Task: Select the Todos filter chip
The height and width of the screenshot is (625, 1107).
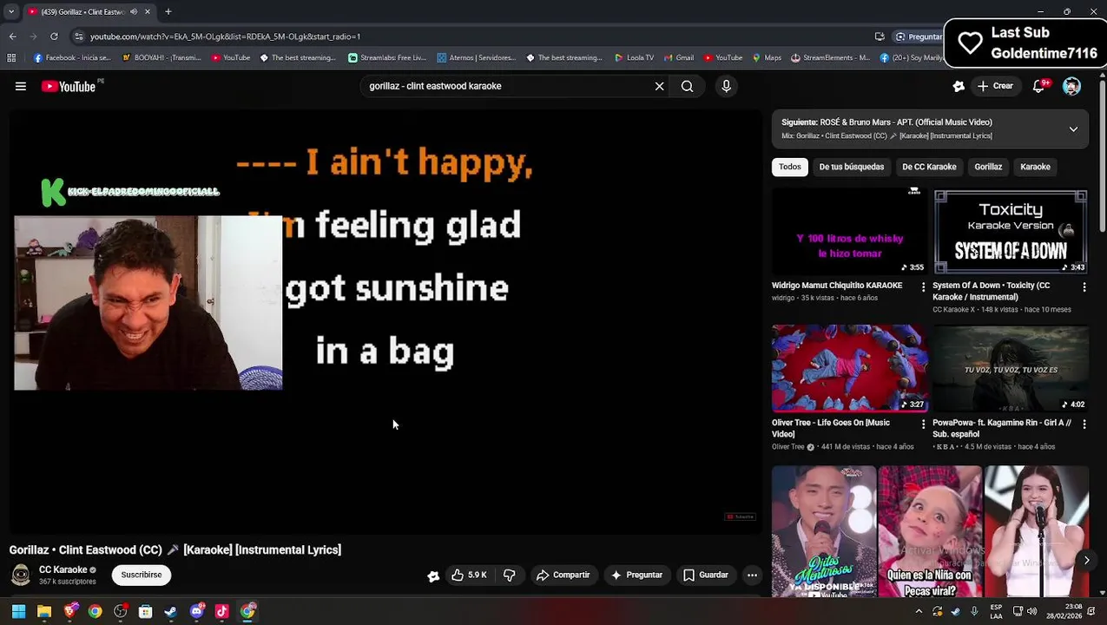Action: (790, 167)
